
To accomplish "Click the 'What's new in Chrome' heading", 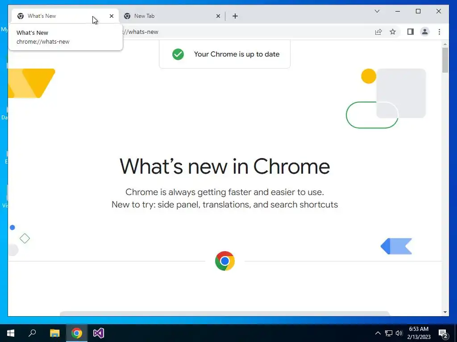I will (225, 167).
